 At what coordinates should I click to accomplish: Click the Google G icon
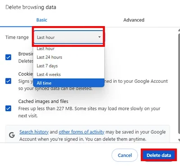(12, 135)
